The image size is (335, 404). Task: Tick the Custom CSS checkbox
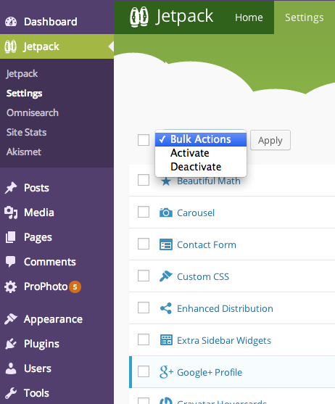[x=144, y=276]
